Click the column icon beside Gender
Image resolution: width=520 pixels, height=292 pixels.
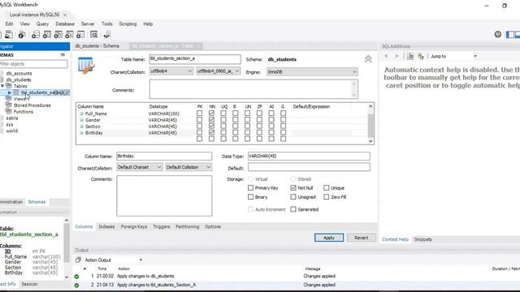pos(81,120)
